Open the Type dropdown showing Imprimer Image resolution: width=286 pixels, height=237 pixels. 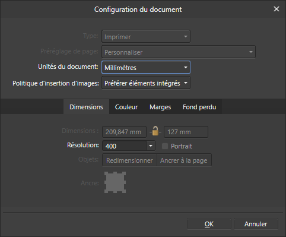pos(146,36)
